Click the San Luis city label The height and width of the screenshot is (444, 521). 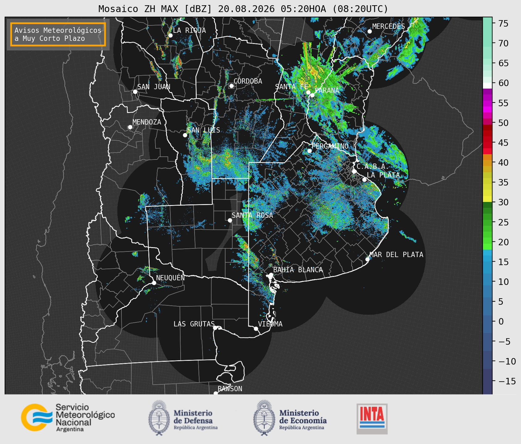click(204, 130)
